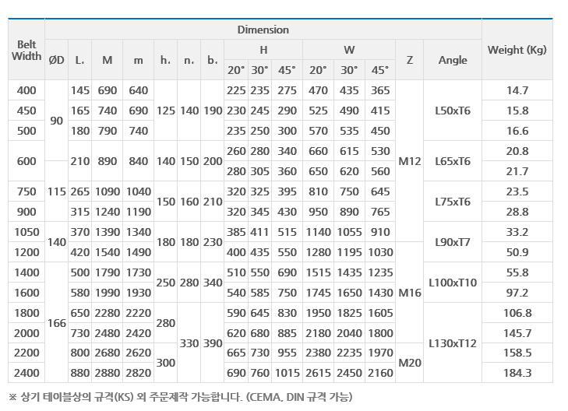568x411 pixels.
Task: Select weight value "28.8"
Action: 517,212
